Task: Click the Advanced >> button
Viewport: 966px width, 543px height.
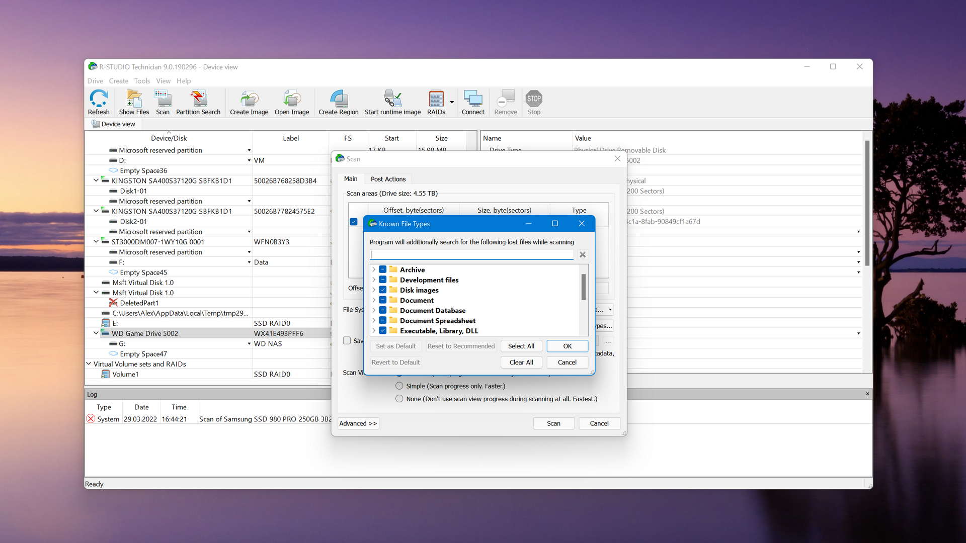Action: click(x=358, y=423)
